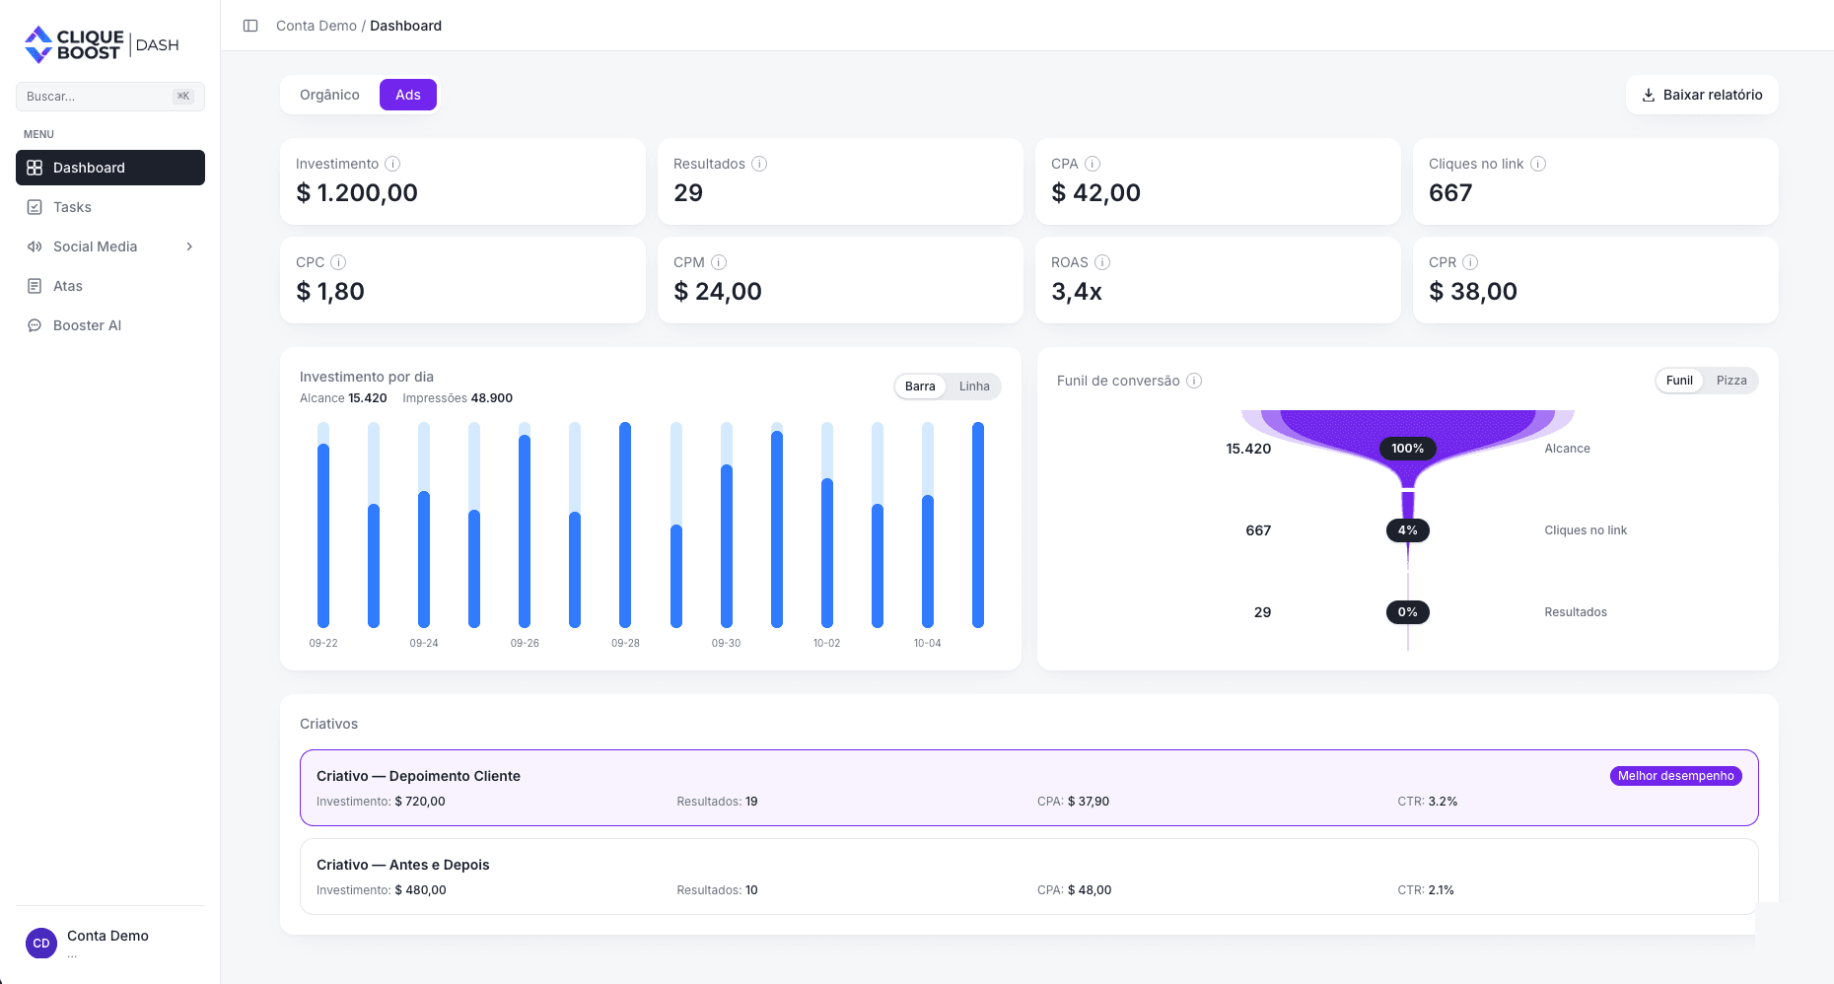Viewport: 1834px width, 984px height.
Task: Click the Cliques no link info icon
Action: click(x=1538, y=164)
